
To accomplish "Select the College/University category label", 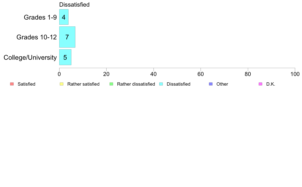I will pos(30,57).
